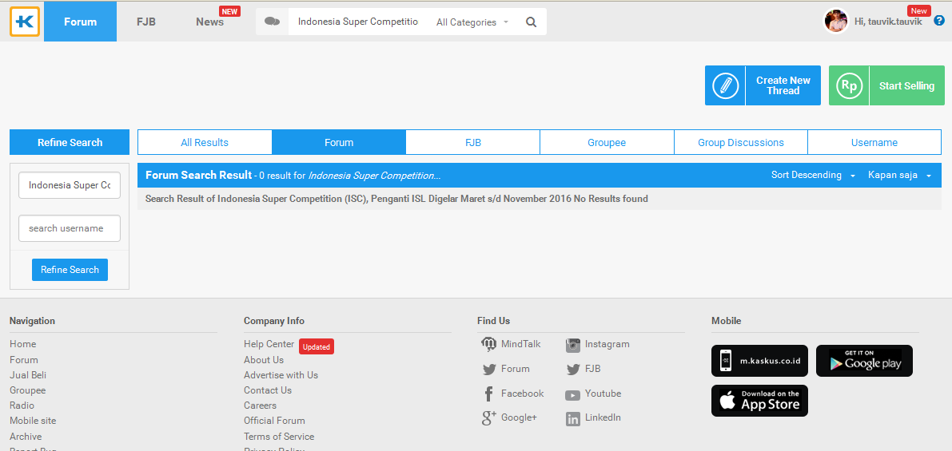The height and width of the screenshot is (451, 952).
Task: Open the Advertise with Us link
Action: click(x=281, y=375)
